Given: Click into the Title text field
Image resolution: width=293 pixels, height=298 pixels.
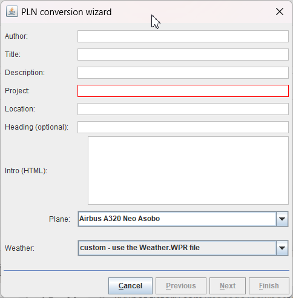Looking at the screenshot, I should tap(183, 55).
